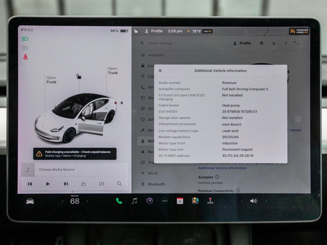Tap the speaker volume icon
Viewport: 327px width, 245px height.
tap(254, 201)
